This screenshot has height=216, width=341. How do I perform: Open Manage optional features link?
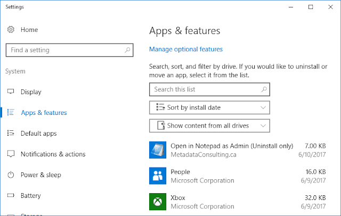tap(186, 49)
